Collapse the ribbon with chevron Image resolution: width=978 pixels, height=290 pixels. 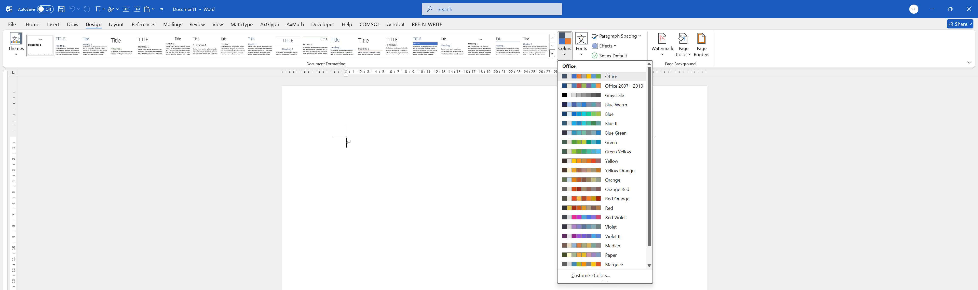(x=969, y=62)
